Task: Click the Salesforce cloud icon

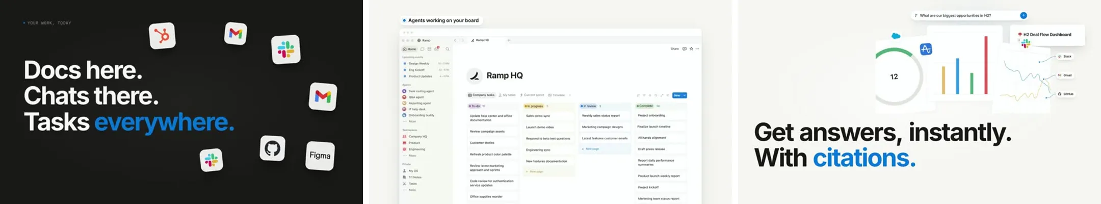Action: pos(896,36)
